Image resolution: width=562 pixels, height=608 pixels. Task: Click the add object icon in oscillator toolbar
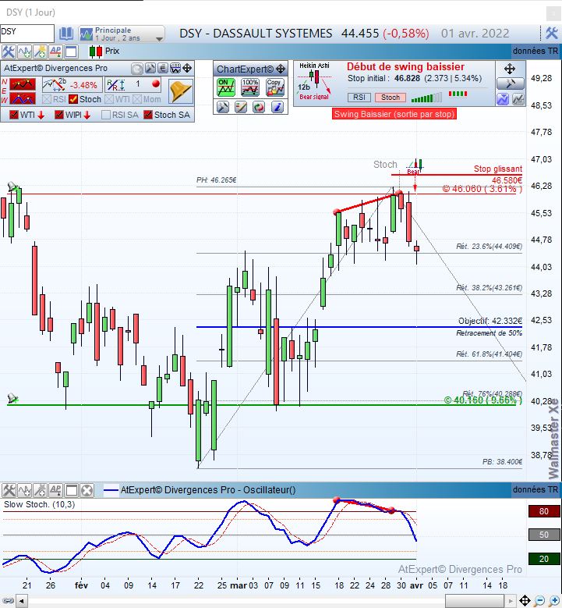[40, 490]
